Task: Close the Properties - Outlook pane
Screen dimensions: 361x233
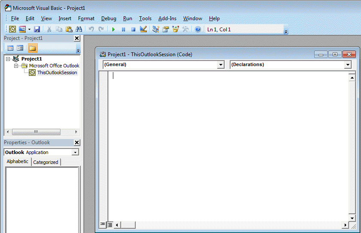Action: (x=77, y=142)
